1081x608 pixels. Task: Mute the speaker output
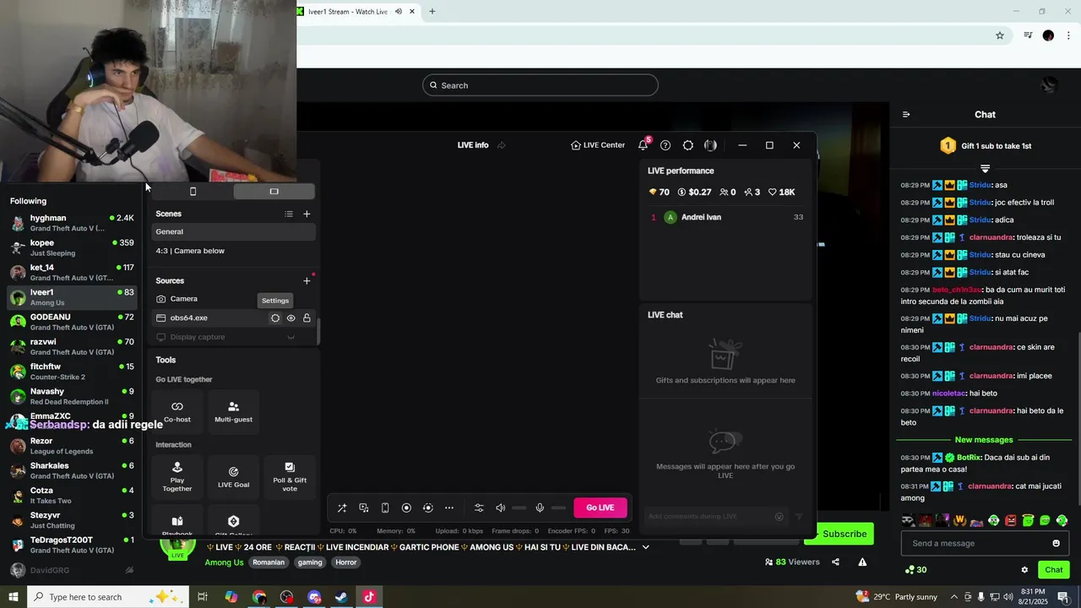[500, 508]
